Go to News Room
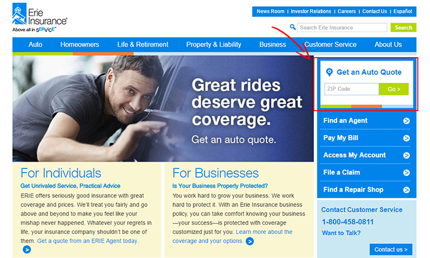This screenshot has height=258, width=430. [270, 11]
